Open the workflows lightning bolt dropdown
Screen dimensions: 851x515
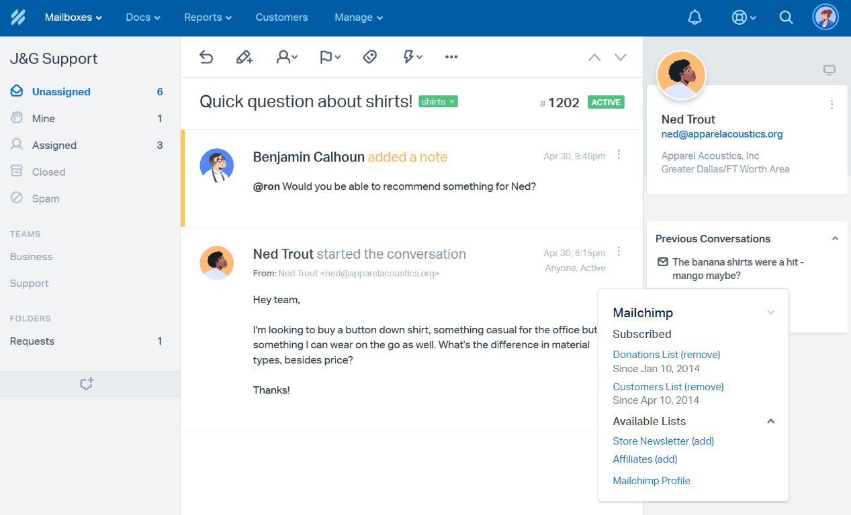point(412,58)
